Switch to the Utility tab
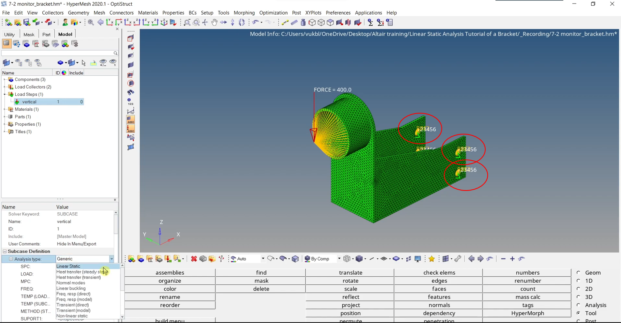Image resolution: width=621 pixels, height=323 pixels. [x=9, y=34]
